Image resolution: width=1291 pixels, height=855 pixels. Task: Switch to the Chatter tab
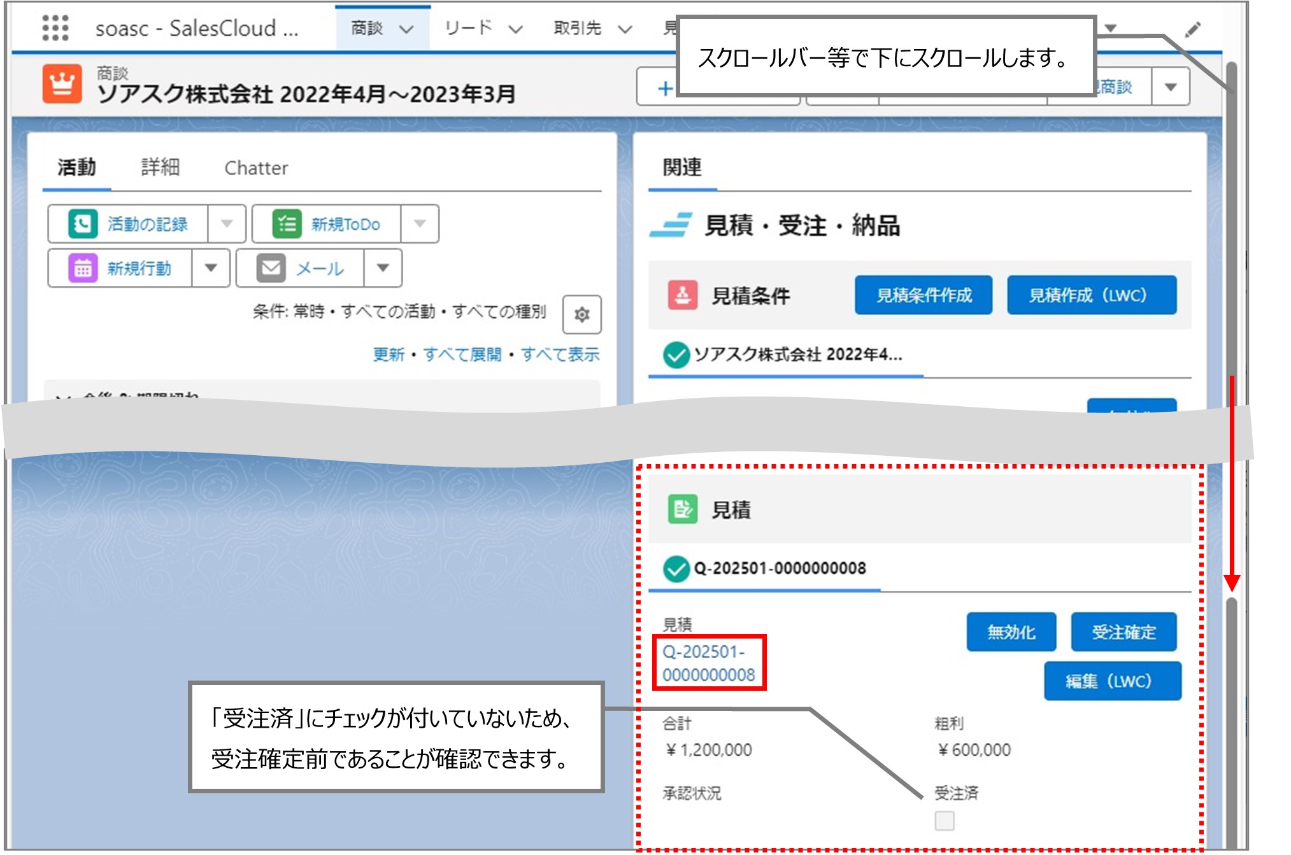[x=256, y=168]
